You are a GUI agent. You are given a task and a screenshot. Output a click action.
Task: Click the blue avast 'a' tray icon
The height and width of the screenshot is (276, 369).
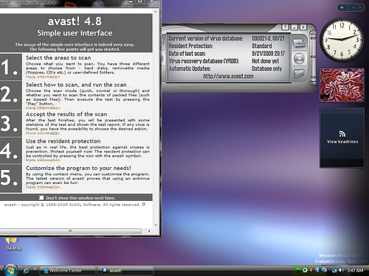coord(325,270)
